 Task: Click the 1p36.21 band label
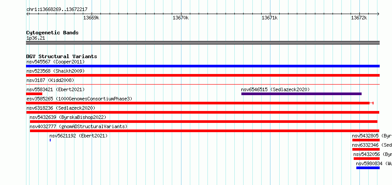click(36, 38)
